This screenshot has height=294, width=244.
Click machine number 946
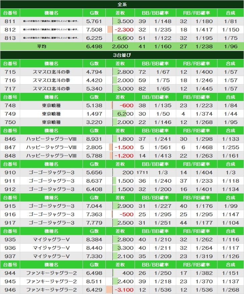[x=10, y=290]
